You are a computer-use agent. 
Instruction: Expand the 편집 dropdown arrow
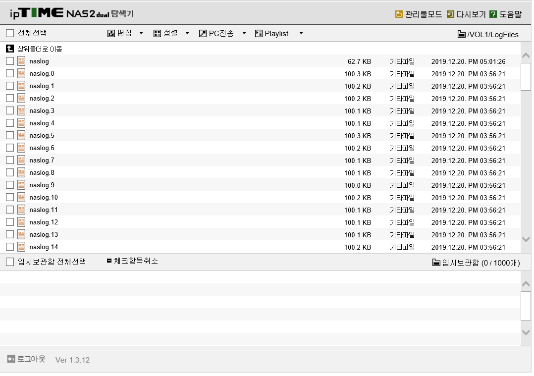coord(141,33)
